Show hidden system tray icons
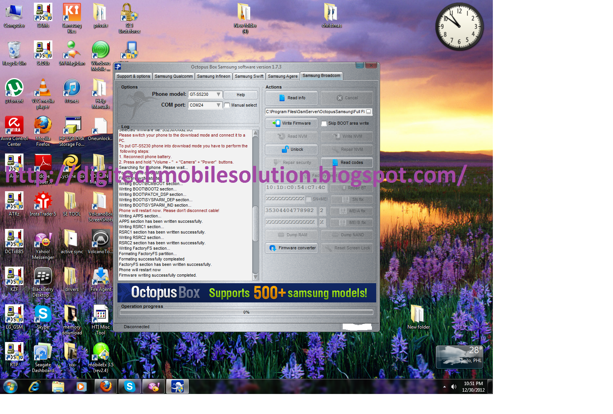The image size is (613, 414). click(444, 387)
